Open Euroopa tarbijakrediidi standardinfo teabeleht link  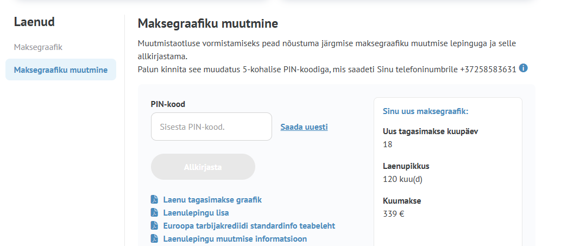coord(249,226)
